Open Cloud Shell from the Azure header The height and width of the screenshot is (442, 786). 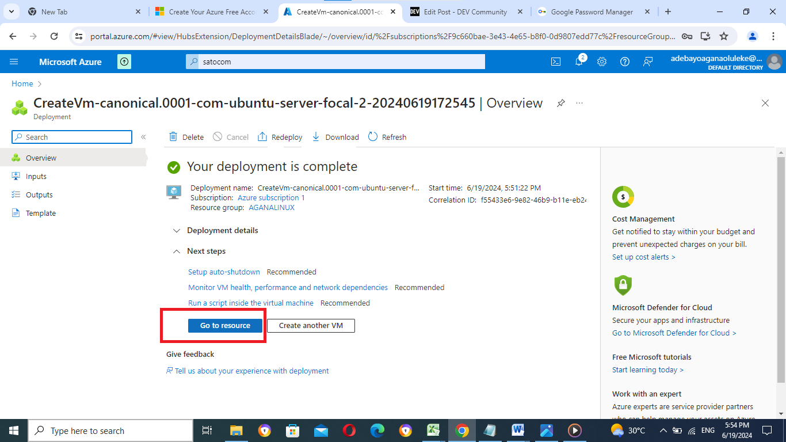tap(556, 62)
